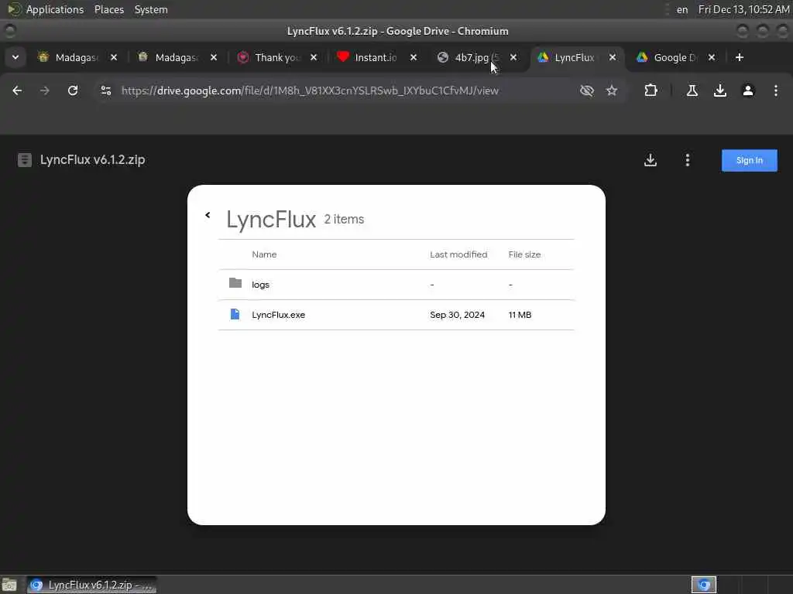Click the LyncFlux.exe file name
Viewport: 793px width, 594px height.
pos(278,315)
